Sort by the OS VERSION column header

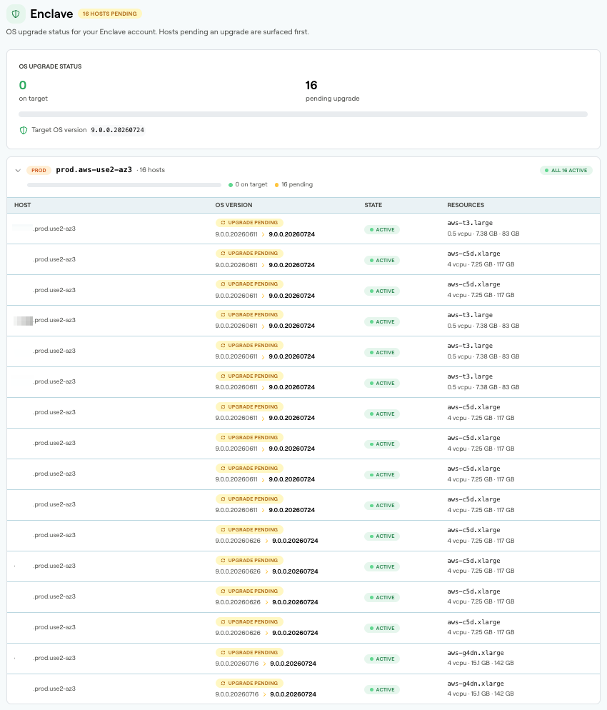tap(234, 205)
